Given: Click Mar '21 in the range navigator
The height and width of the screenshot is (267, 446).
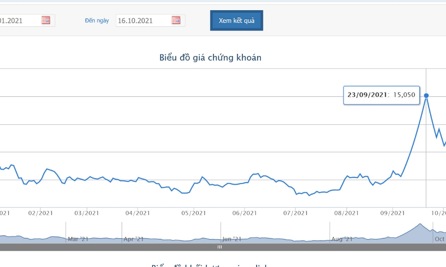Looking at the screenshot, I should pos(78,239).
